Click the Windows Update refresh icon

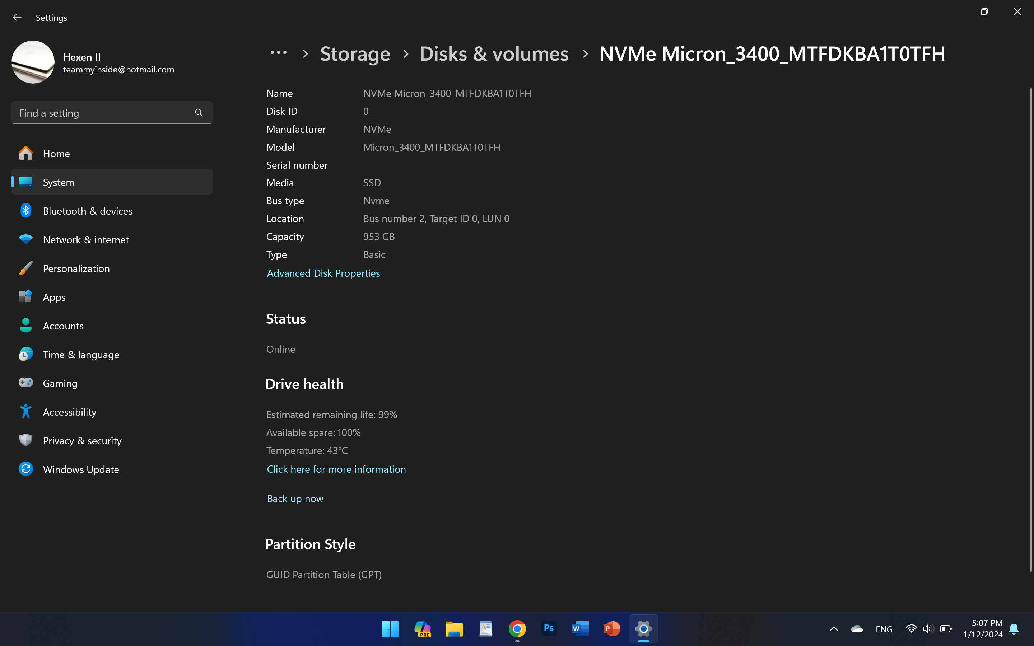[25, 469]
